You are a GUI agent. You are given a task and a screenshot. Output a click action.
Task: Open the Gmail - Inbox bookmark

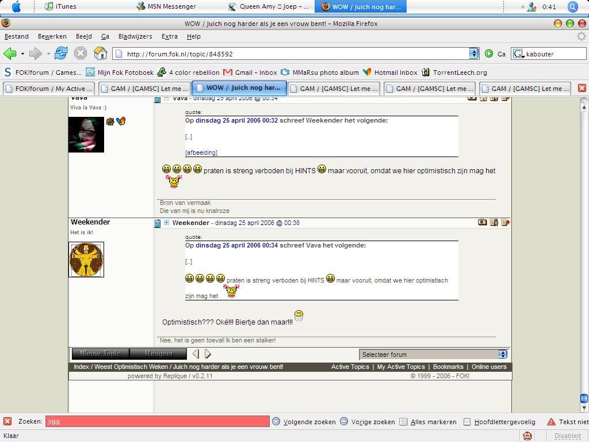(250, 72)
